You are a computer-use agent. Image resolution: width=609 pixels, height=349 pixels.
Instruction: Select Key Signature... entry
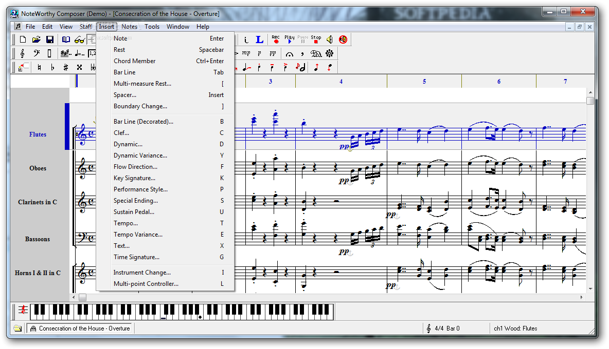tap(166, 178)
